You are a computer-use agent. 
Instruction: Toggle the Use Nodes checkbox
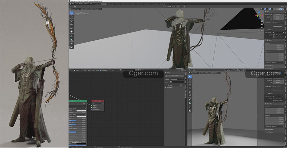click(x=101, y=70)
